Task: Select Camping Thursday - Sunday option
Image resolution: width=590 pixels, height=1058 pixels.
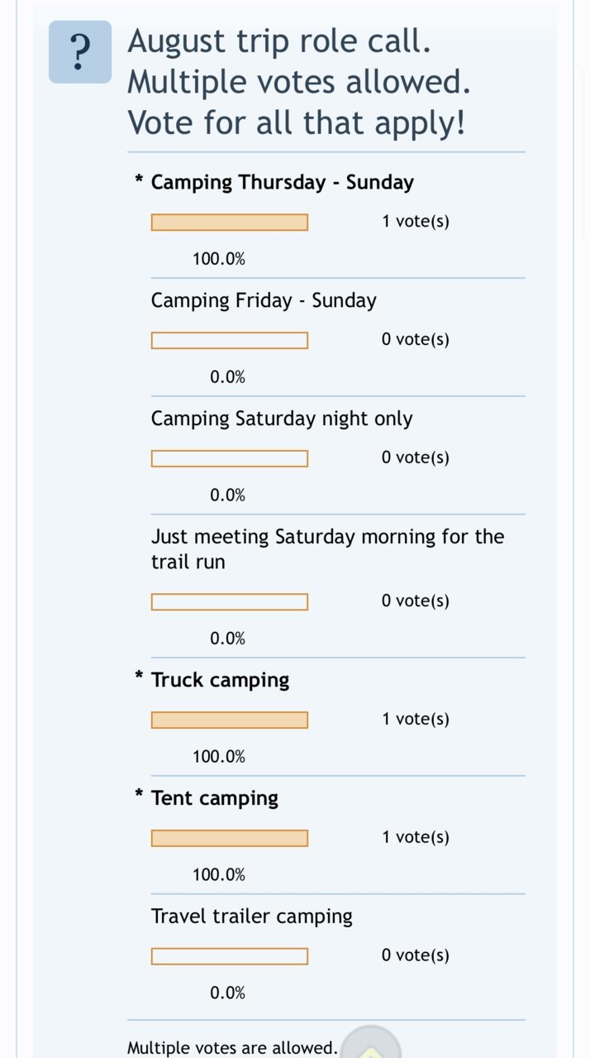Action: (283, 182)
